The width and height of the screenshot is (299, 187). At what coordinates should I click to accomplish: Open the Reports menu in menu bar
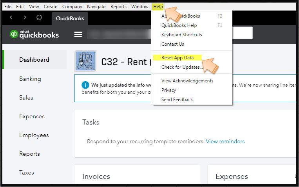click(x=118, y=7)
